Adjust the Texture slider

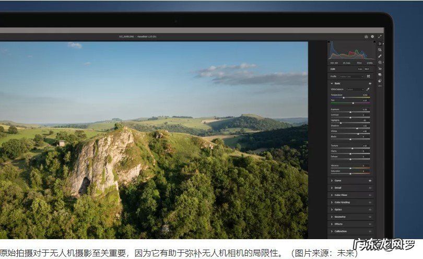coord(350,148)
